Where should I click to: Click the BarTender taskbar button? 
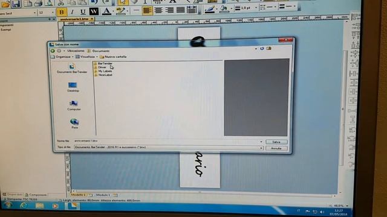click(73, 206)
